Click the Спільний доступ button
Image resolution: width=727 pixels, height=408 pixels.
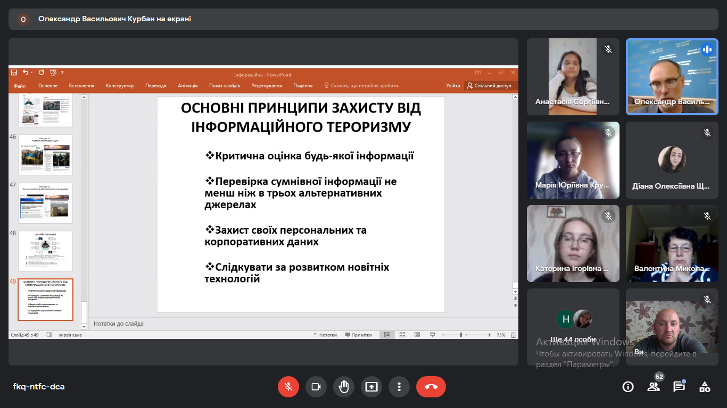[x=488, y=85]
